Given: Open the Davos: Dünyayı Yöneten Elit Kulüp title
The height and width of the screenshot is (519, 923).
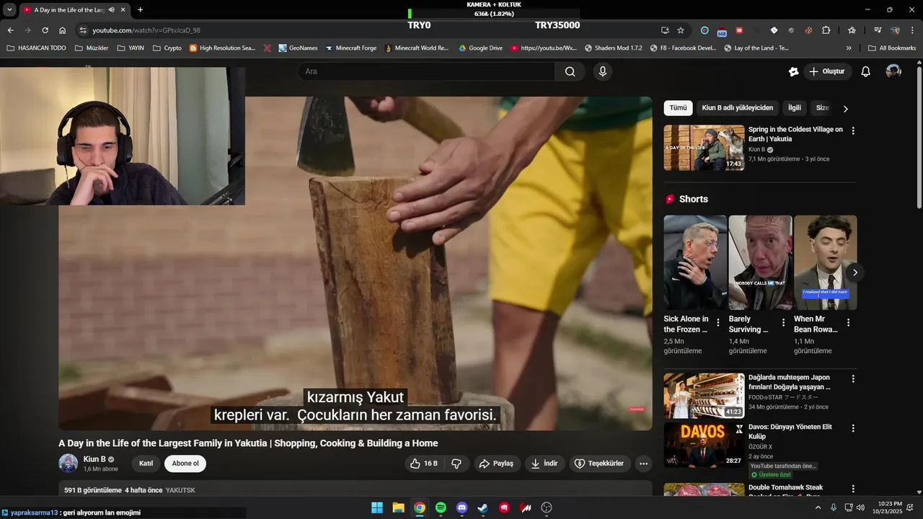Looking at the screenshot, I should pyautogui.click(x=790, y=432).
